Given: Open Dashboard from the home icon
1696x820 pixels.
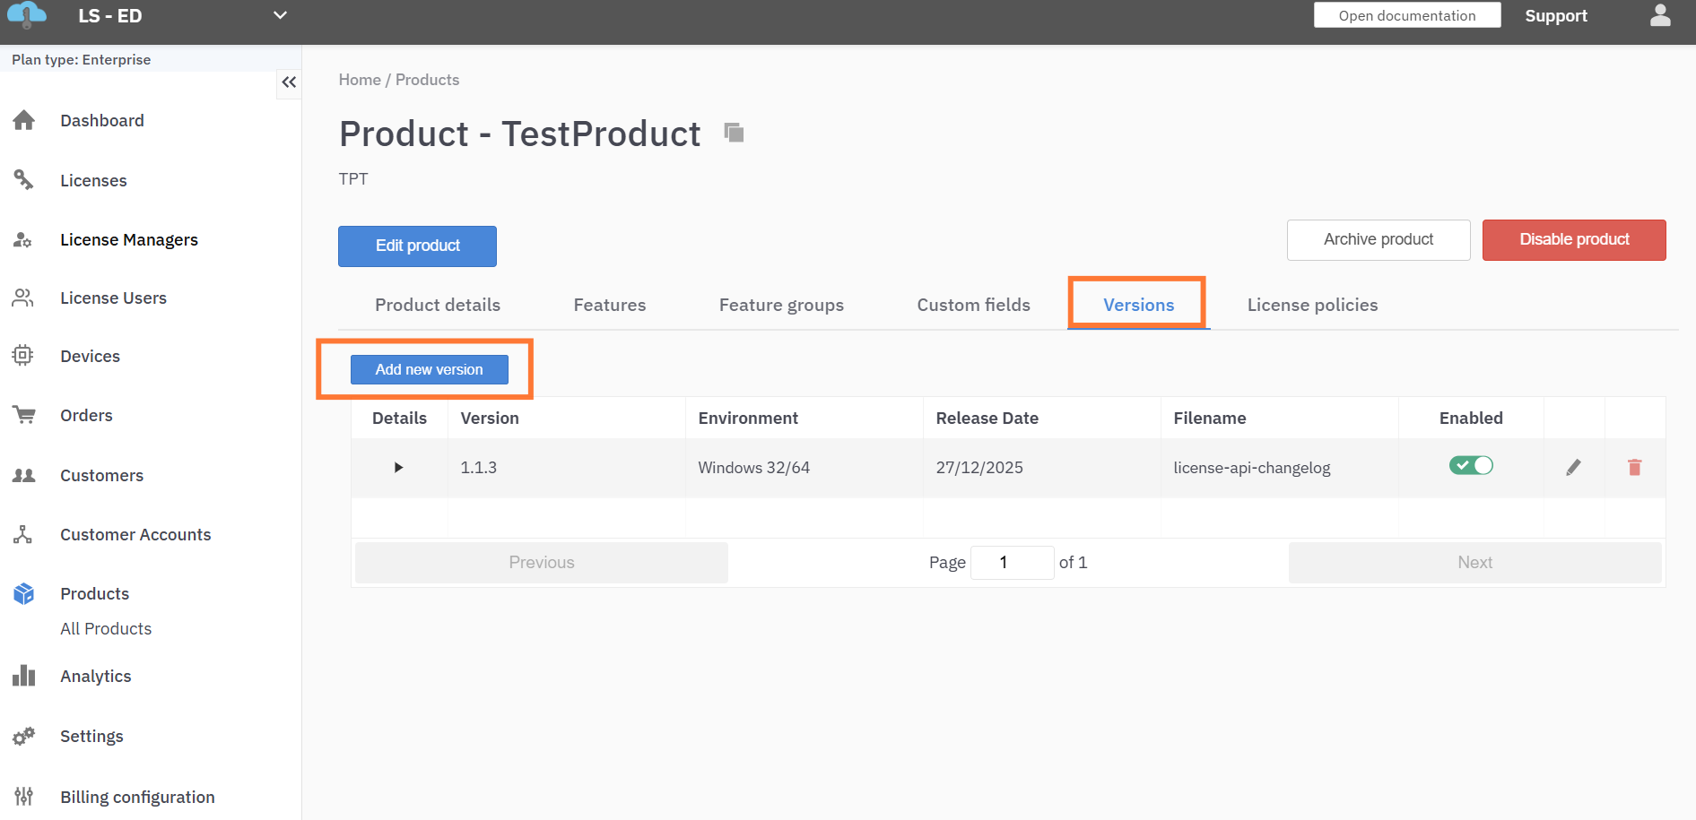Looking at the screenshot, I should tap(24, 120).
